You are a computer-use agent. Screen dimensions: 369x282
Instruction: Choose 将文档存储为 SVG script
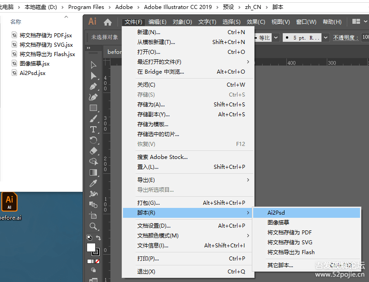tap(307, 242)
